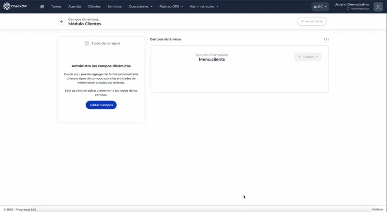Click the Administra los campos dinámicos heading
The width and height of the screenshot is (387, 212).
coord(101,66)
